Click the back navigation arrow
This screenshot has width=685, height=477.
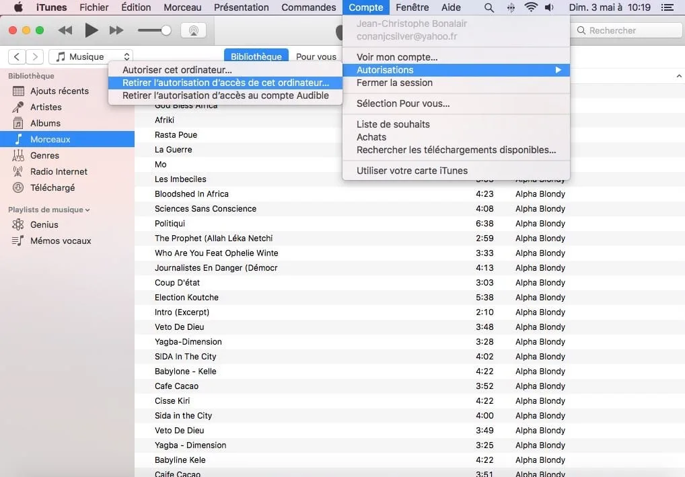16,56
